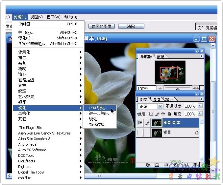Expand the opacity 不透明度 slider arrow
Image resolution: width=223 pixels, height=185 pixels.
(200, 106)
